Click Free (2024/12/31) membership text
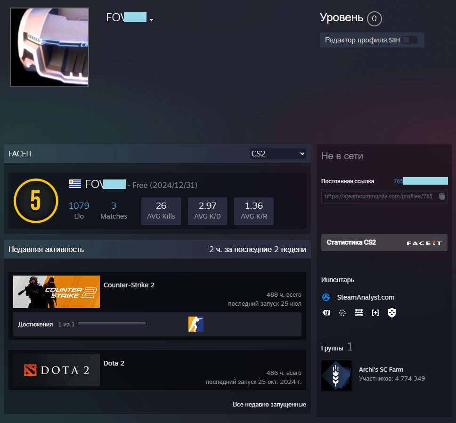456x423 pixels. (x=165, y=185)
